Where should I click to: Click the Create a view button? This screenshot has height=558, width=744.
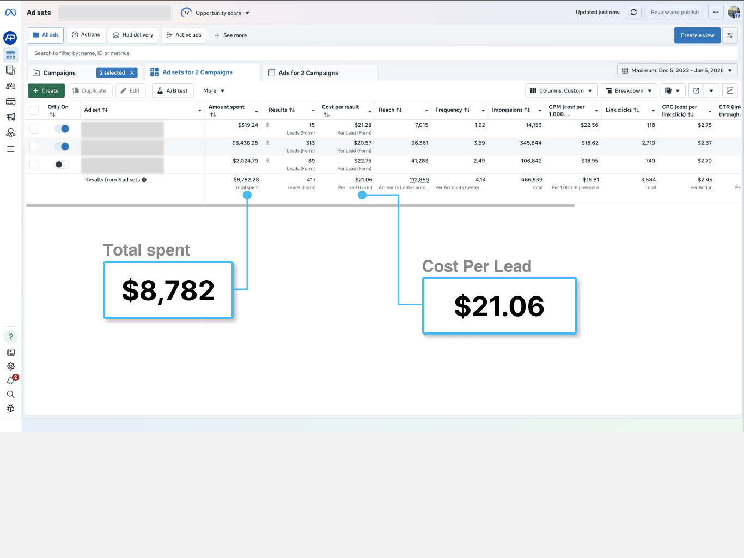697,35
